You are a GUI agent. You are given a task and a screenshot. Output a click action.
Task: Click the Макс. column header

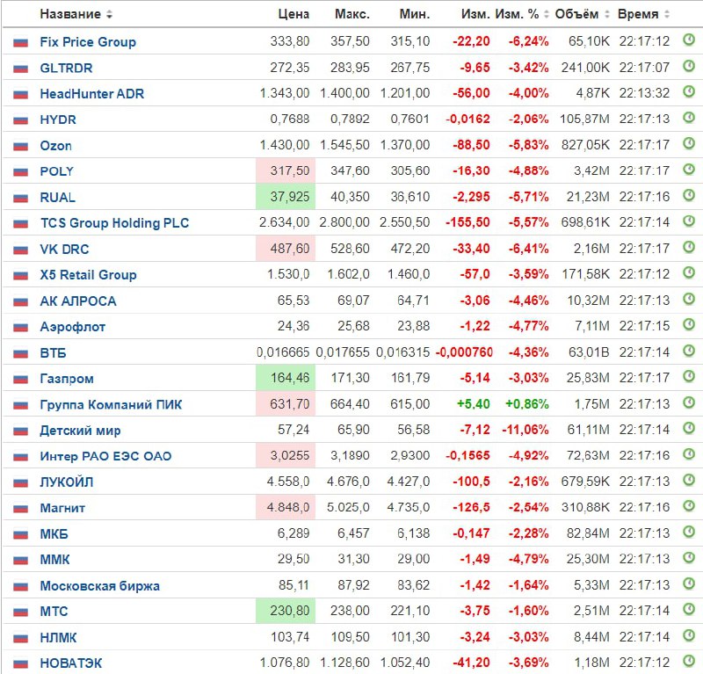click(x=352, y=15)
